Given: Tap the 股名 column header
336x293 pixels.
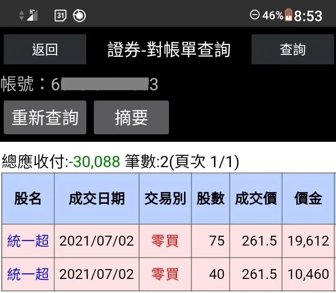Looking at the screenshot, I should click(28, 199).
